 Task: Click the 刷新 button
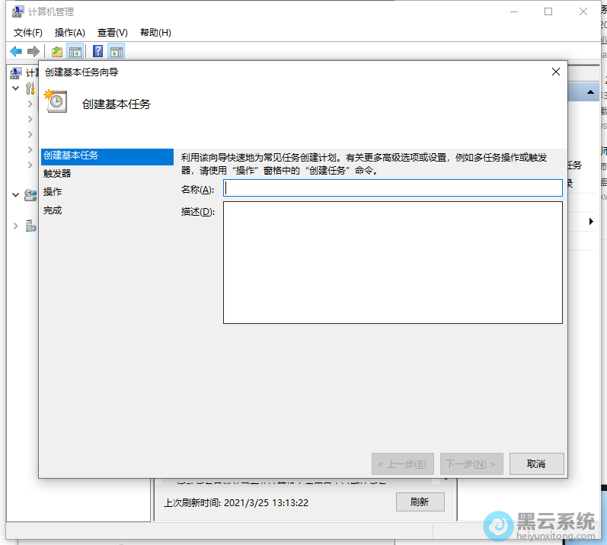[x=420, y=502]
